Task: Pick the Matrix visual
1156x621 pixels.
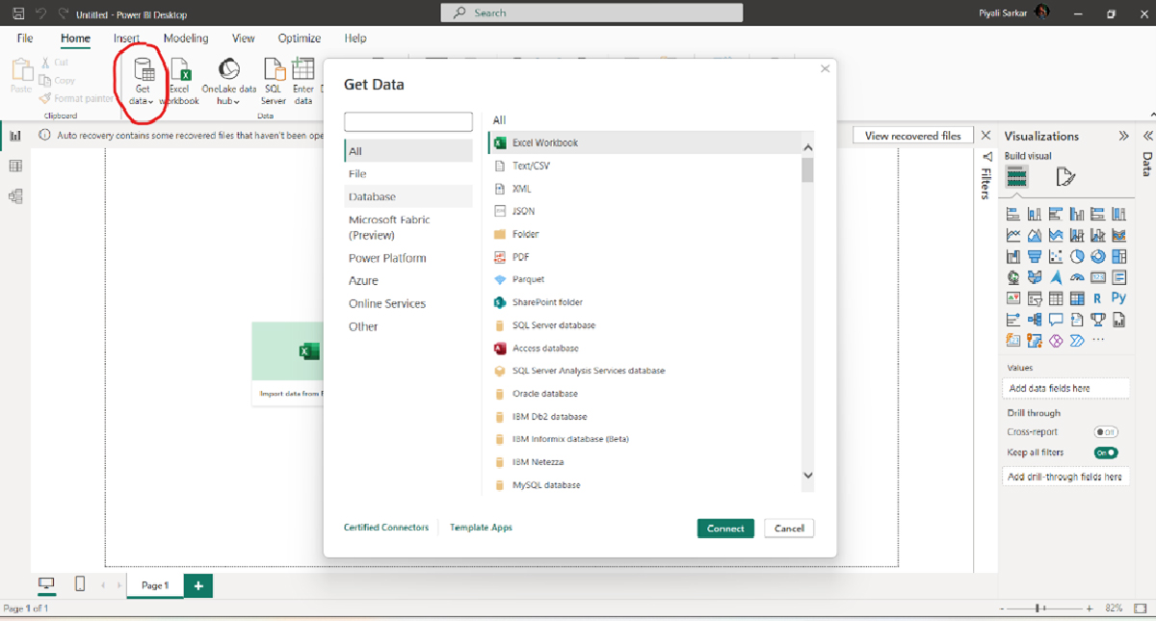Action: 1077,298
